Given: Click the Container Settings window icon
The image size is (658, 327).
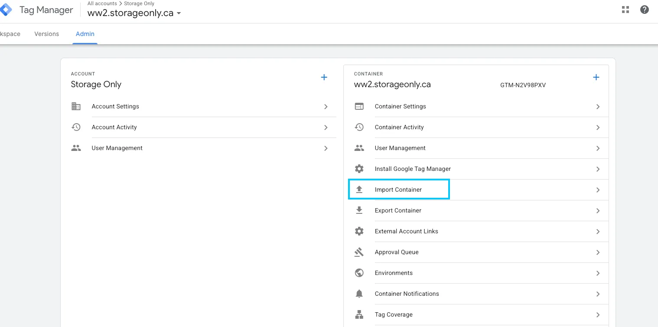Looking at the screenshot, I should click(x=359, y=106).
